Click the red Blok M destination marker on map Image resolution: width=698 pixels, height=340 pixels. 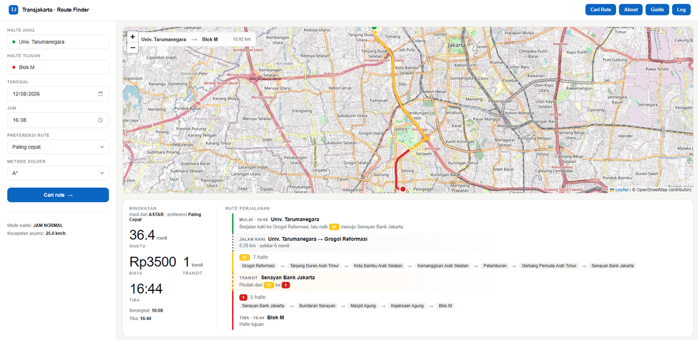click(403, 189)
